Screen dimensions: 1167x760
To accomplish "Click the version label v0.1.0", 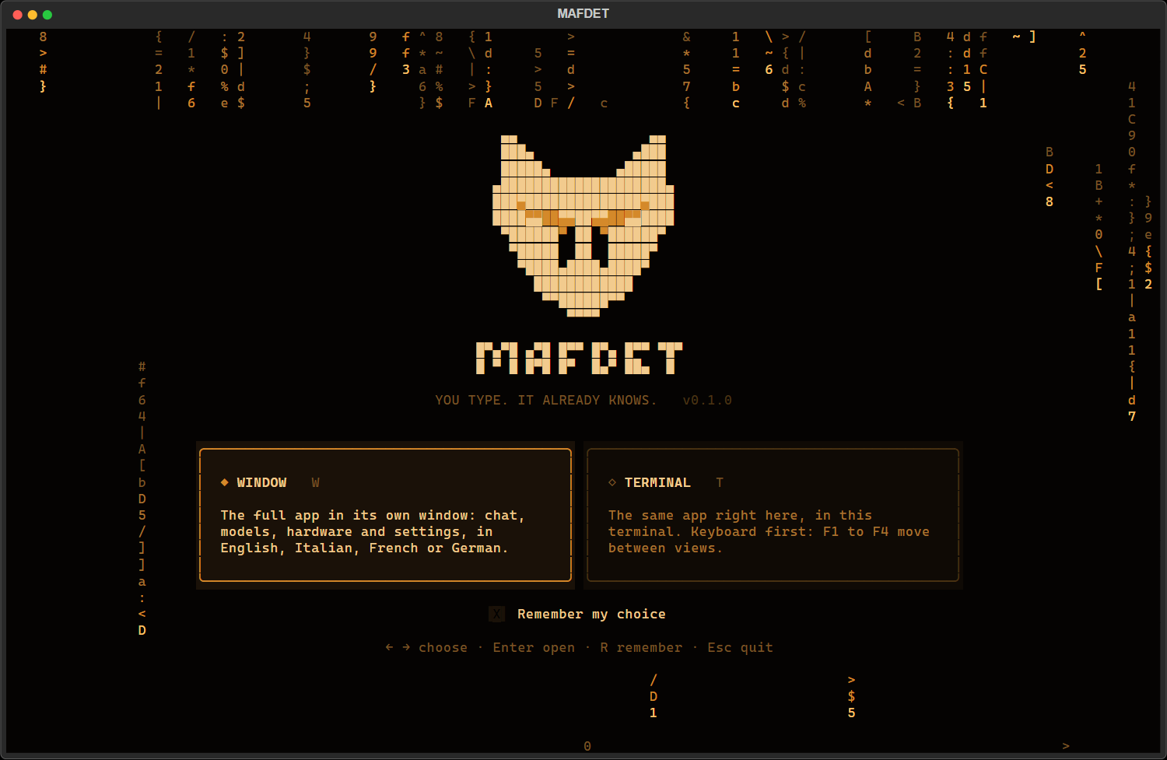I will tap(707, 401).
